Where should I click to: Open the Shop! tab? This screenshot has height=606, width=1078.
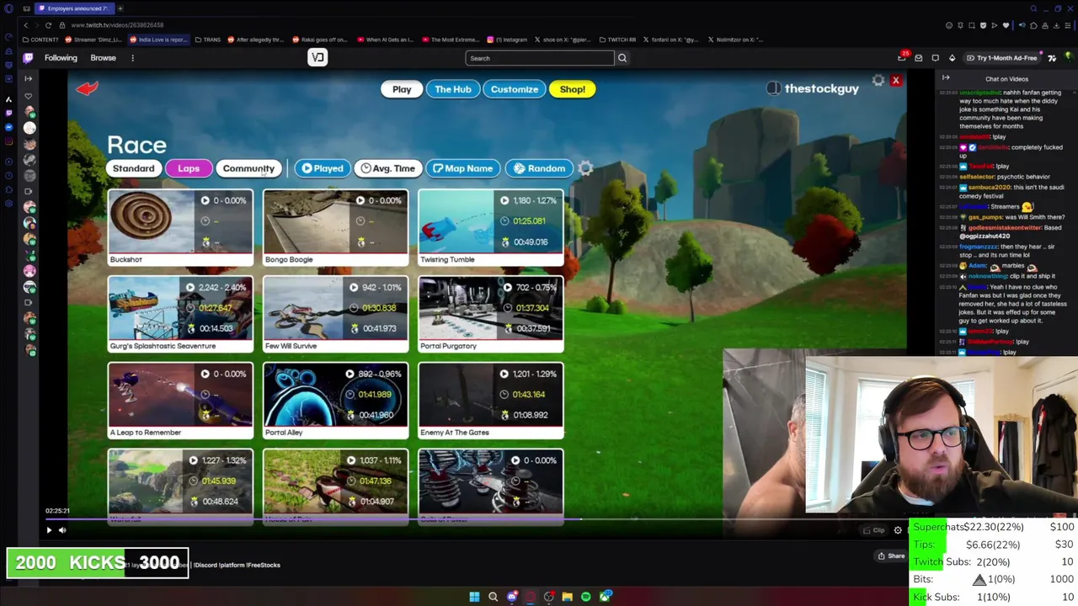tap(572, 89)
